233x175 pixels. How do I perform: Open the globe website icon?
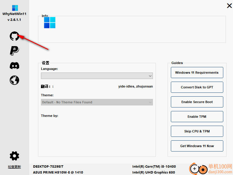14,80
